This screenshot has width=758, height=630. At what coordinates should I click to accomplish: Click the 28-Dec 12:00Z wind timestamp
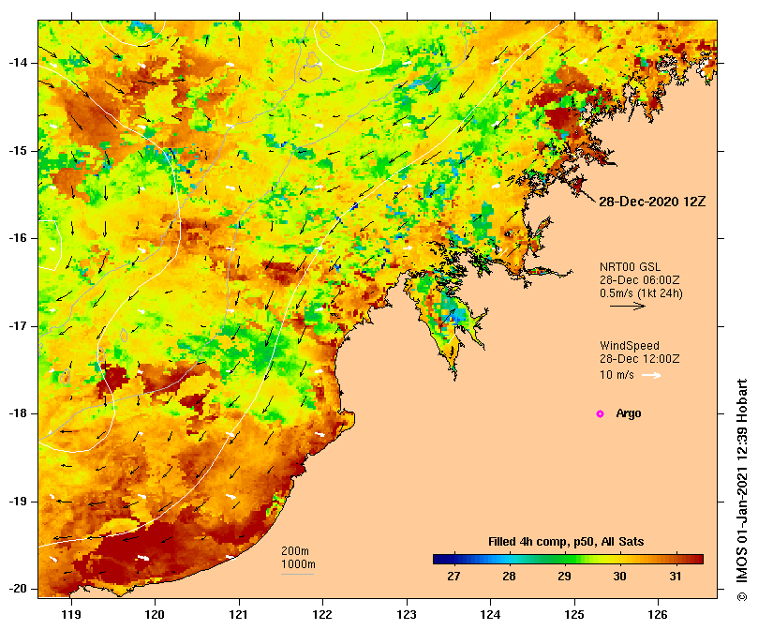click(x=640, y=359)
